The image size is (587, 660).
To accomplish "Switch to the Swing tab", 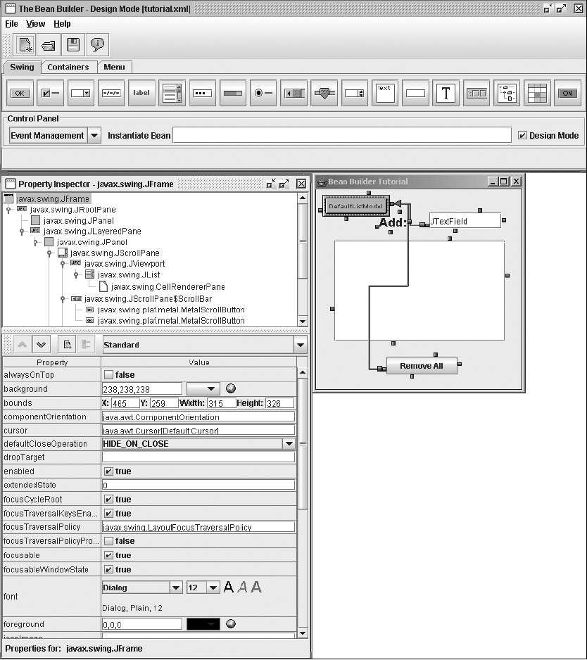I will tap(22, 67).
